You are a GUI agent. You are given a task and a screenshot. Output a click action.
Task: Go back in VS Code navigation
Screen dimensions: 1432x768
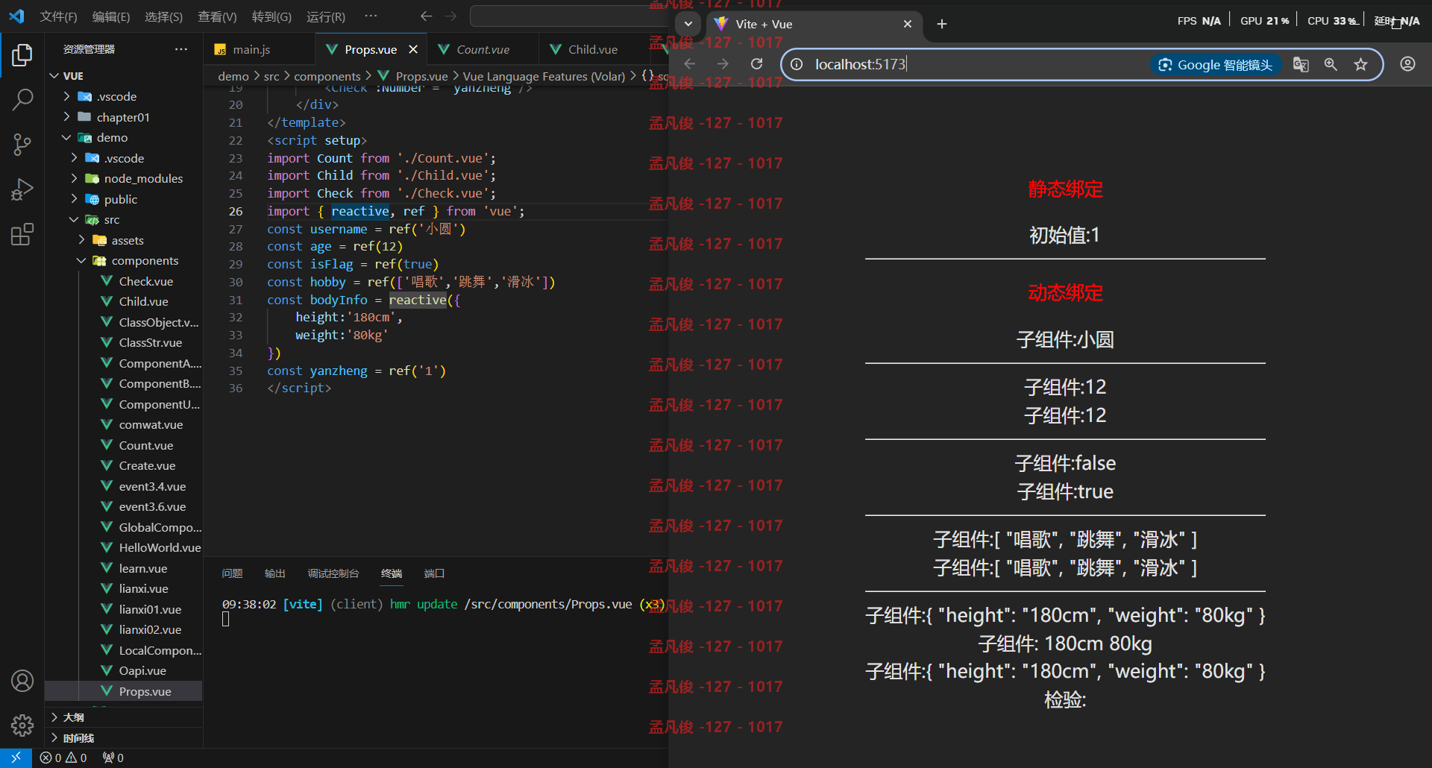(x=426, y=16)
